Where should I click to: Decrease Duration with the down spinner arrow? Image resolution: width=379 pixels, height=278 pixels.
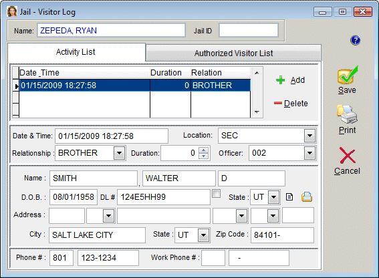(203, 156)
